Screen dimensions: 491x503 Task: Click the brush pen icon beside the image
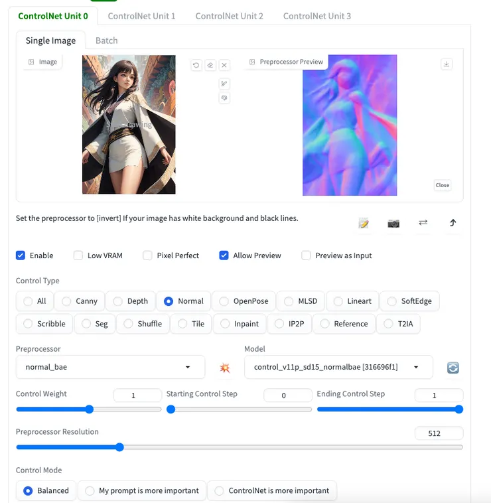pos(224,84)
